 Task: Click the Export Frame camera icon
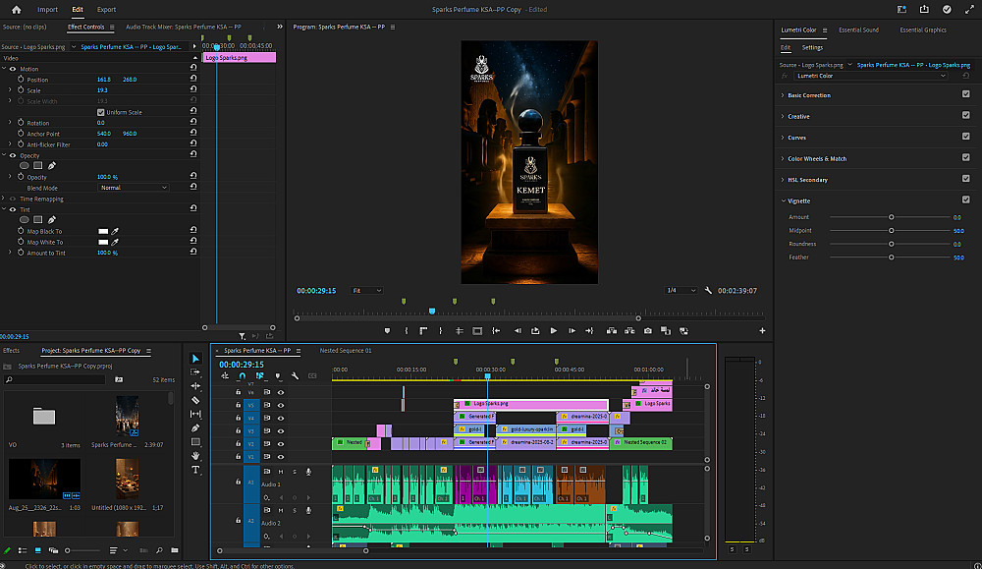647,330
